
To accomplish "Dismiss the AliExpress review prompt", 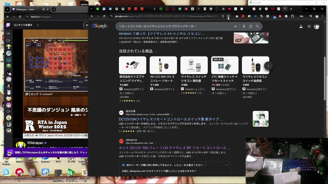I will pyautogui.click(x=227, y=165).
